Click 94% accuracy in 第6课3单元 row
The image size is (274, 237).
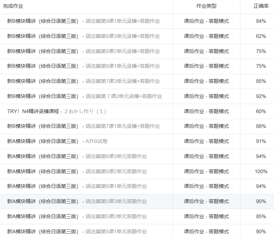(x=261, y=156)
